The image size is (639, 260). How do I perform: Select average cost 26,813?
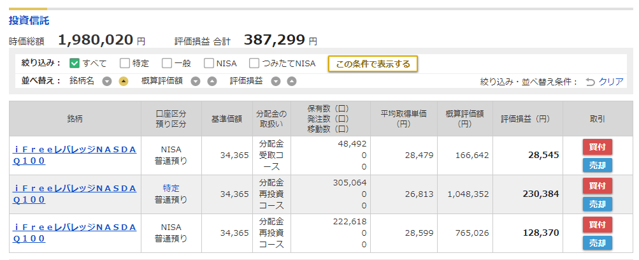pyautogui.click(x=419, y=194)
